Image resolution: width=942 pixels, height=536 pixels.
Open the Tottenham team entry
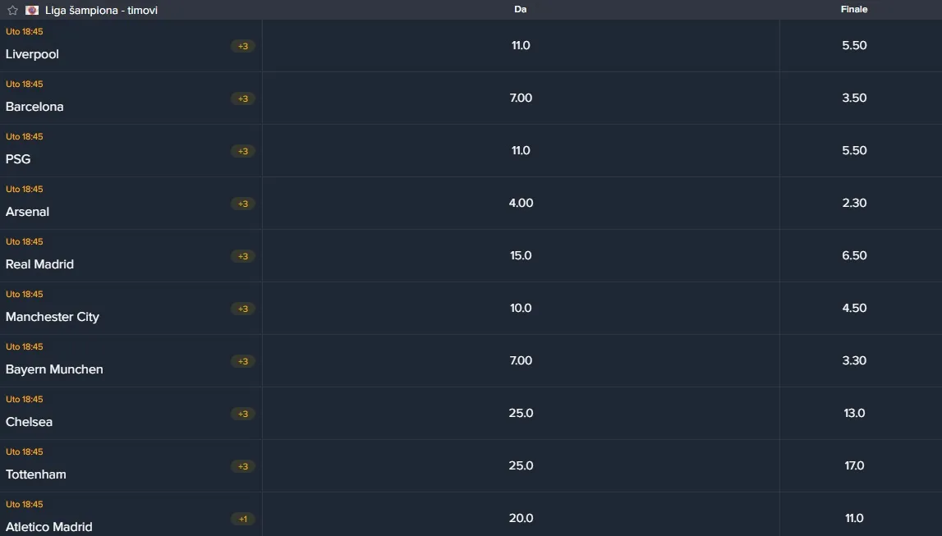36,474
